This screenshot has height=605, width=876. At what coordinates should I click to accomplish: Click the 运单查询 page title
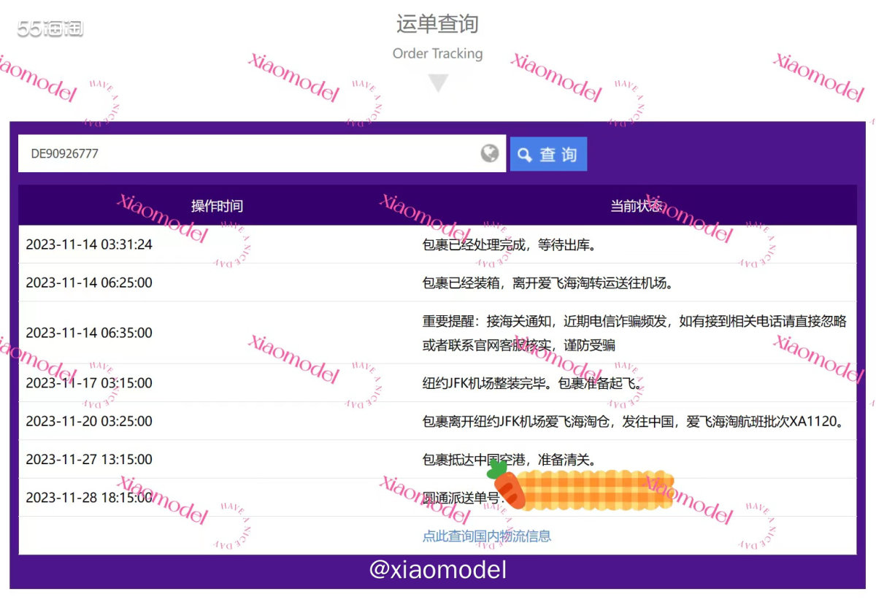[437, 23]
